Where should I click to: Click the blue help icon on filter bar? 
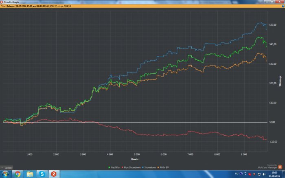283,6
